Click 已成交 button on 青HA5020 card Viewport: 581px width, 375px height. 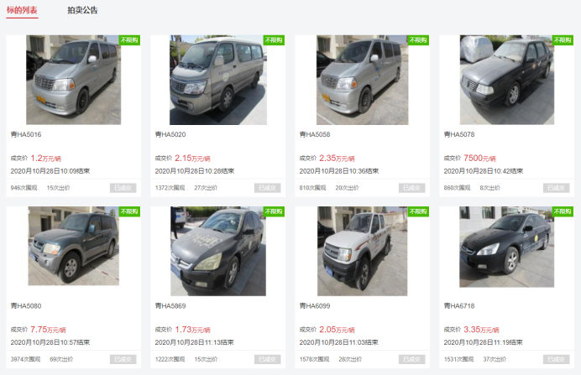[x=267, y=188]
